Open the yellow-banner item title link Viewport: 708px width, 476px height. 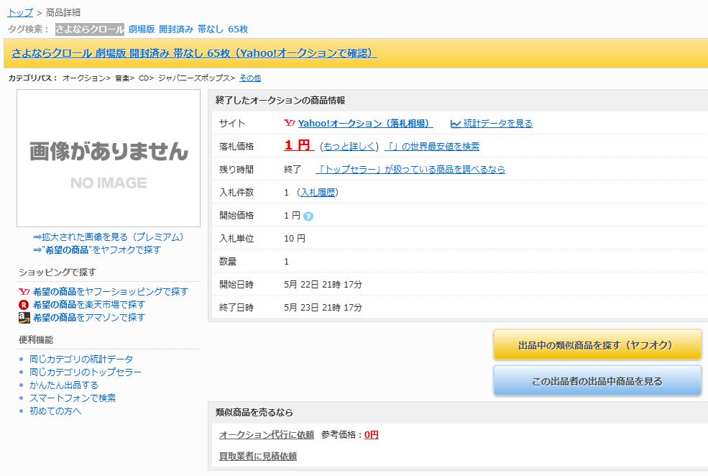click(x=194, y=53)
